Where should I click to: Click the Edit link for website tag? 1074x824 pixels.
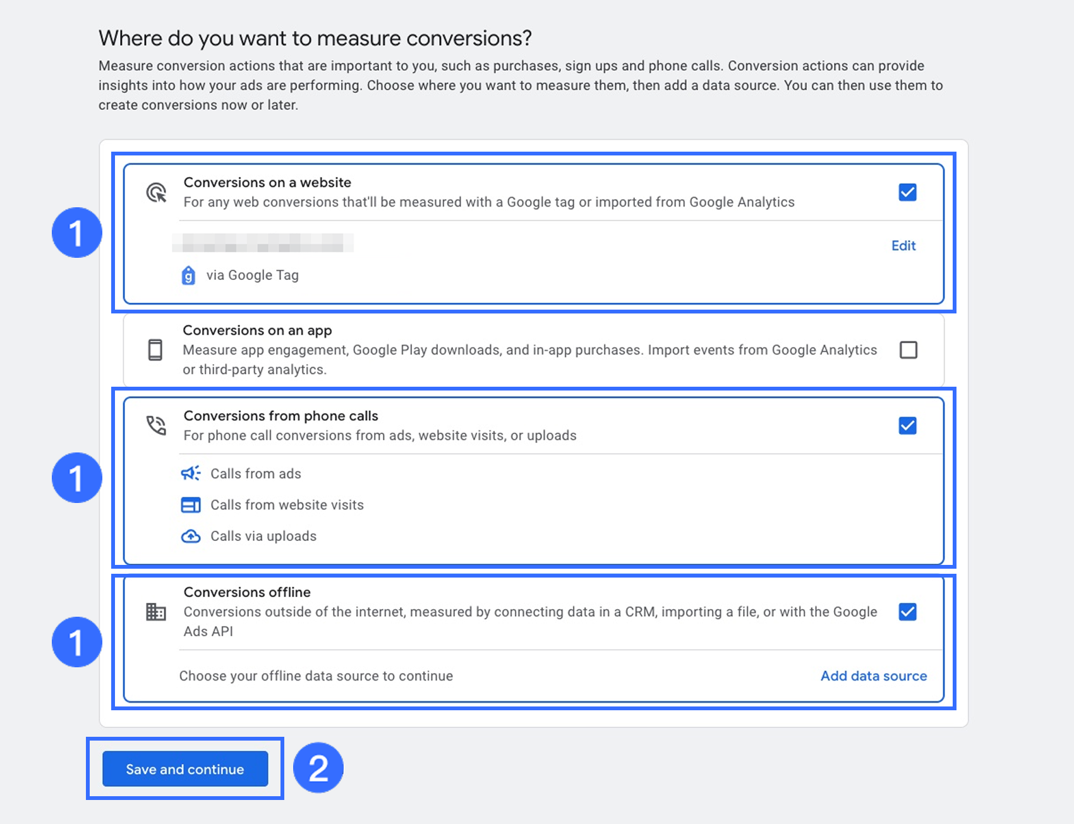[903, 246]
